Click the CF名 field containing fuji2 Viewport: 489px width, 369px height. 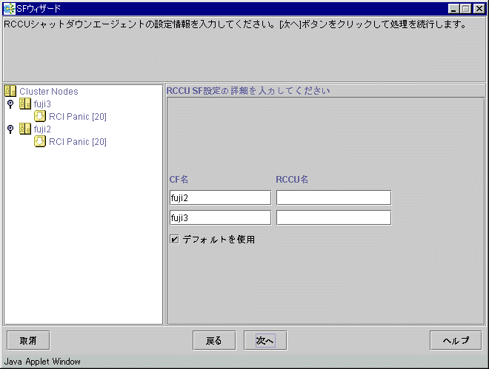tap(221, 197)
